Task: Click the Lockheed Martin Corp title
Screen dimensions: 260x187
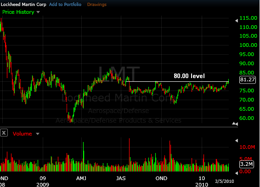Action: [23, 5]
